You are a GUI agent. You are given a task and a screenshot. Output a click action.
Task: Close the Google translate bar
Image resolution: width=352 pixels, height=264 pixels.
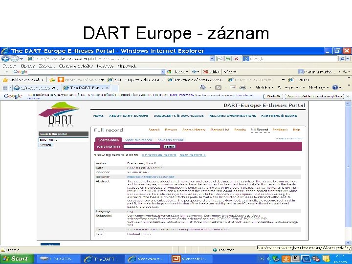point(348,96)
